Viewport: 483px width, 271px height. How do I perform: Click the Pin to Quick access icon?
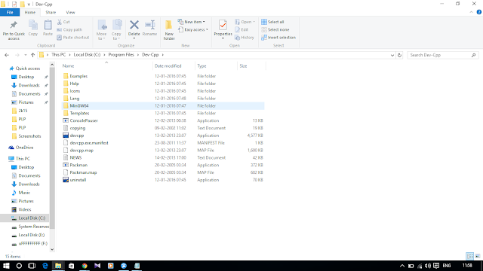(x=14, y=30)
